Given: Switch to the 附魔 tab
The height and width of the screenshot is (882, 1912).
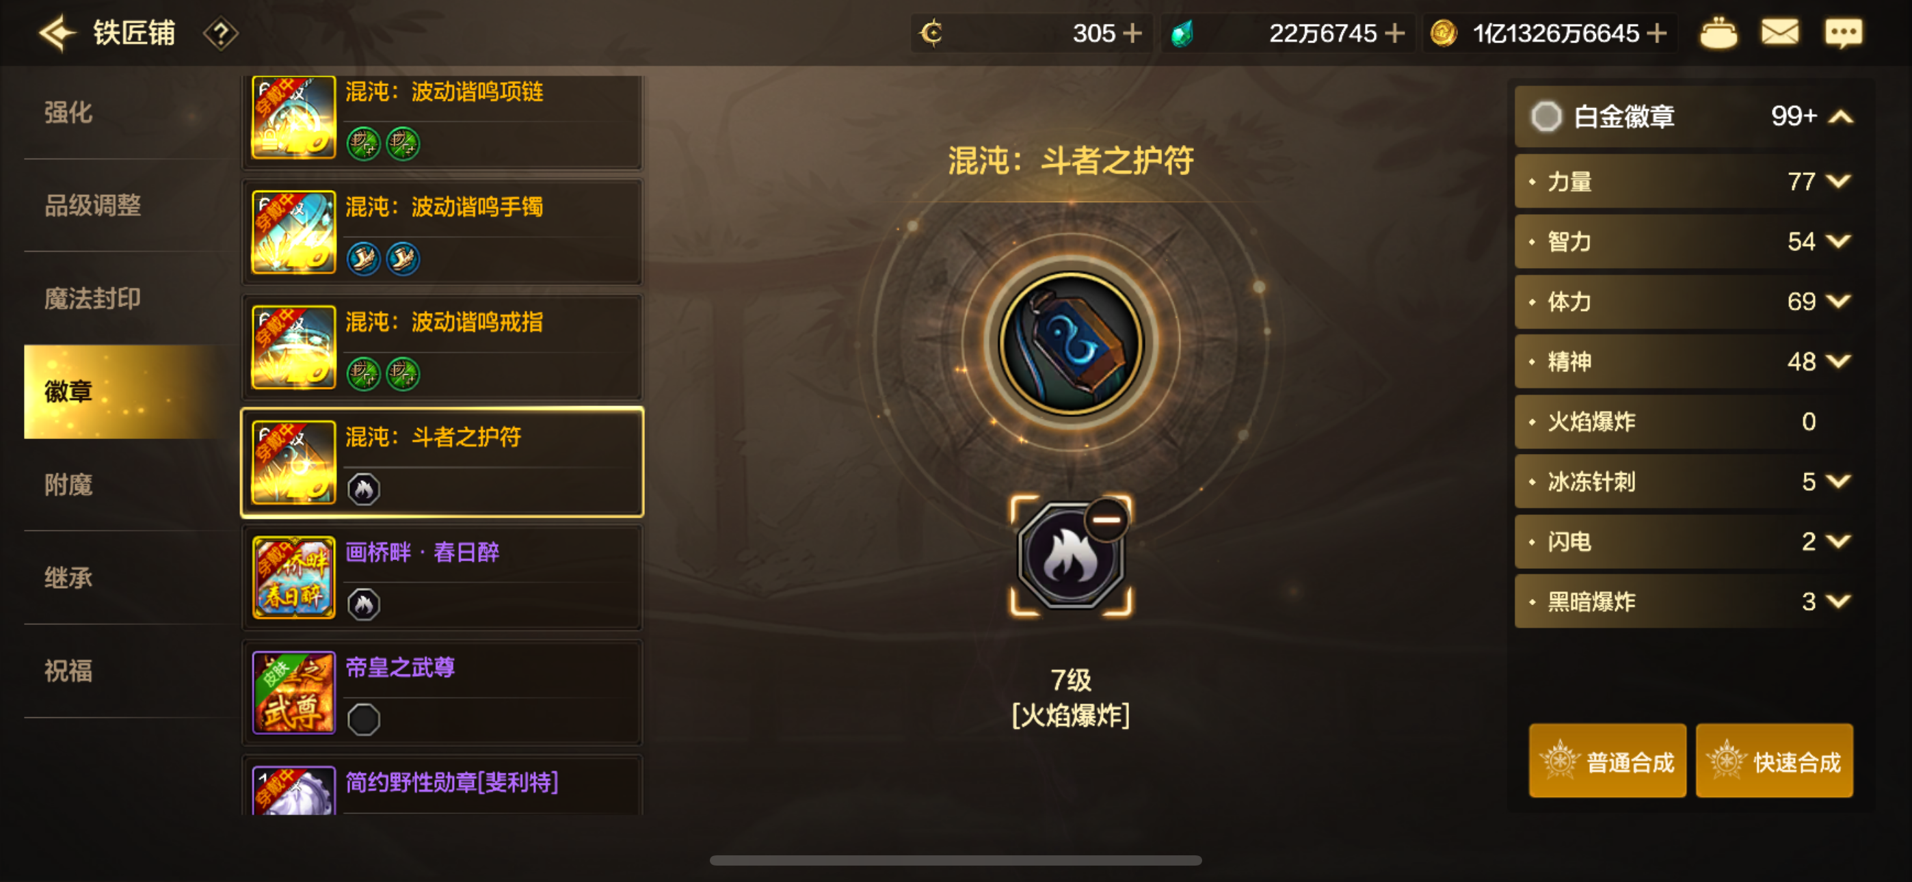Looking at the screenshot, I should 68,485.
